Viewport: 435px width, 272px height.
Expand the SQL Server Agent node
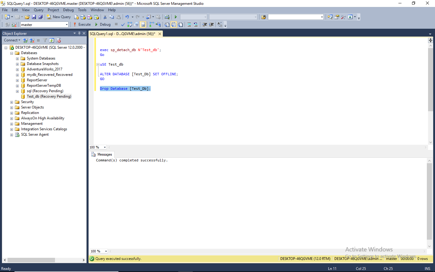(11, 135)
